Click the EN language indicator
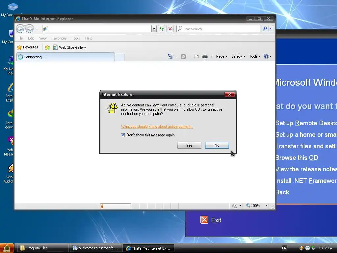 284,248
